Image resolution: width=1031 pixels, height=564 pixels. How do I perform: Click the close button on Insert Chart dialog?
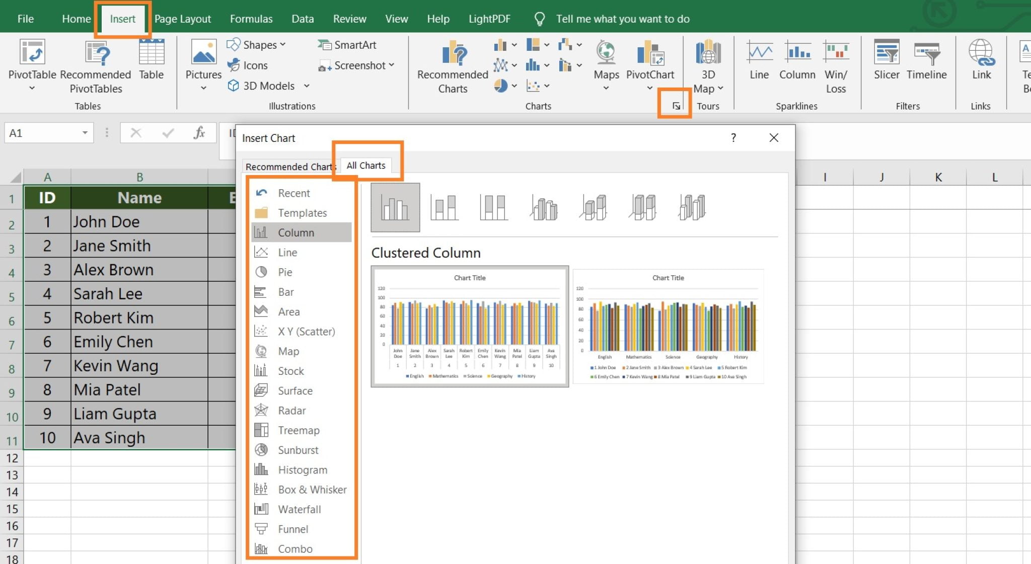(x=773, y=137)
